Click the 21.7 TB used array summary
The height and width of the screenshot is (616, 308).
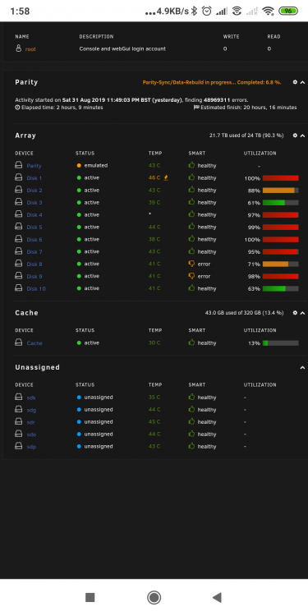pos(246,136)
